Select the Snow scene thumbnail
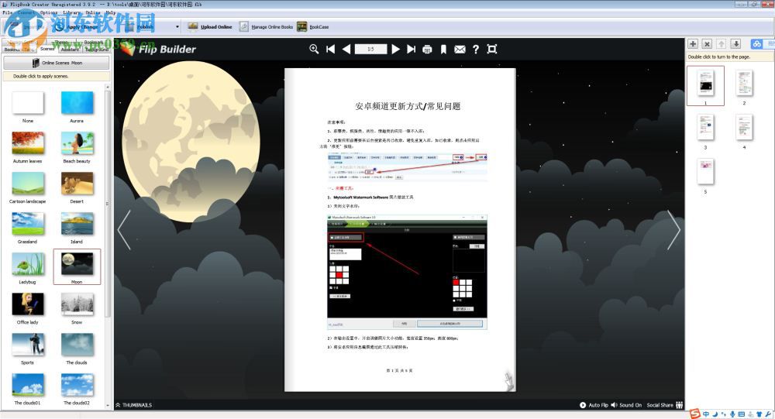This screenshot has width=775, height=419. tap(77, 305)
